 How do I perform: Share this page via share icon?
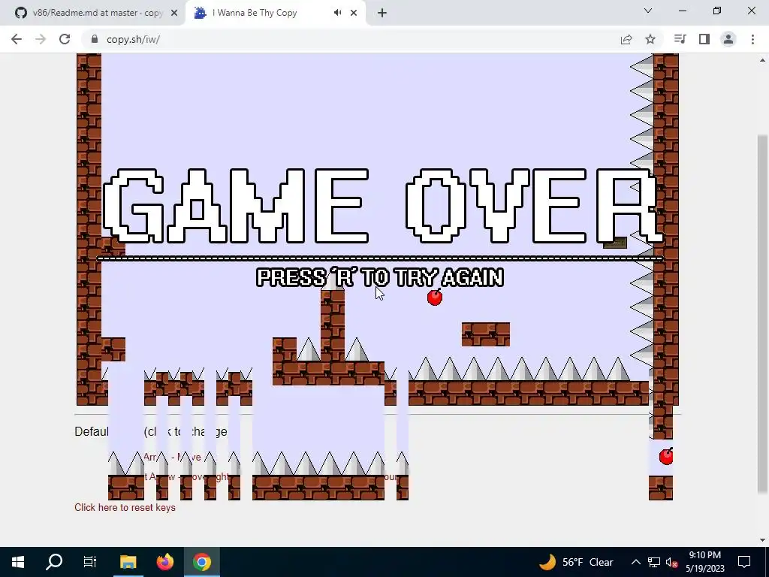click(626, 39)
